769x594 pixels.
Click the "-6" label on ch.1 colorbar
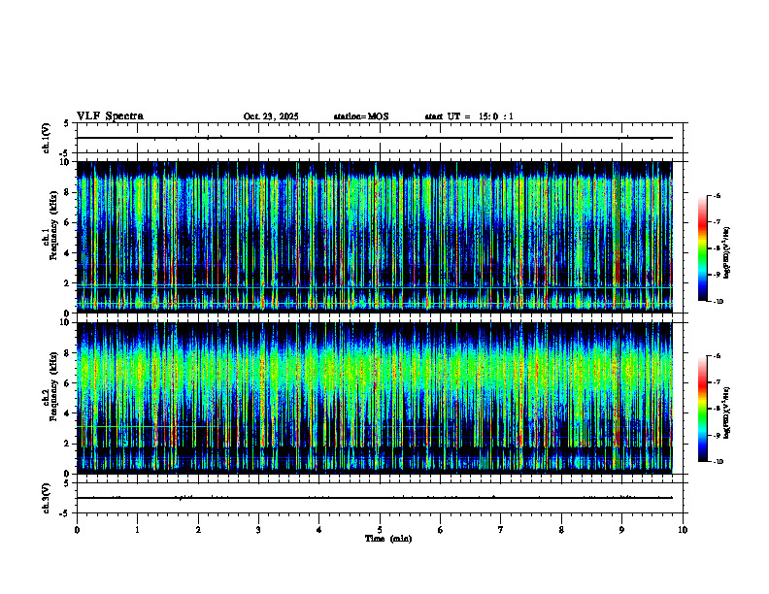(716, 195)
